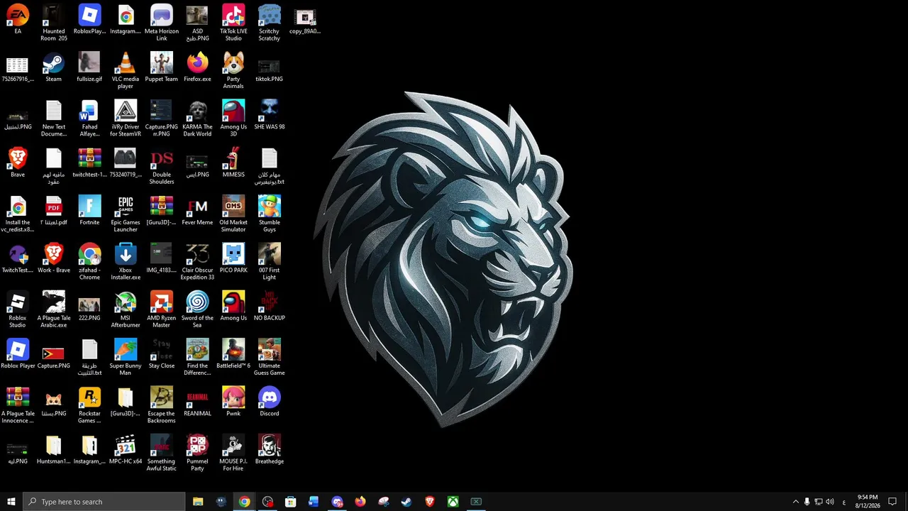Image resolution: width=908 pixels, height=511 pixels.
Task: Click the Ultimate Guess Game icon
Action: (x=270, y=356)
